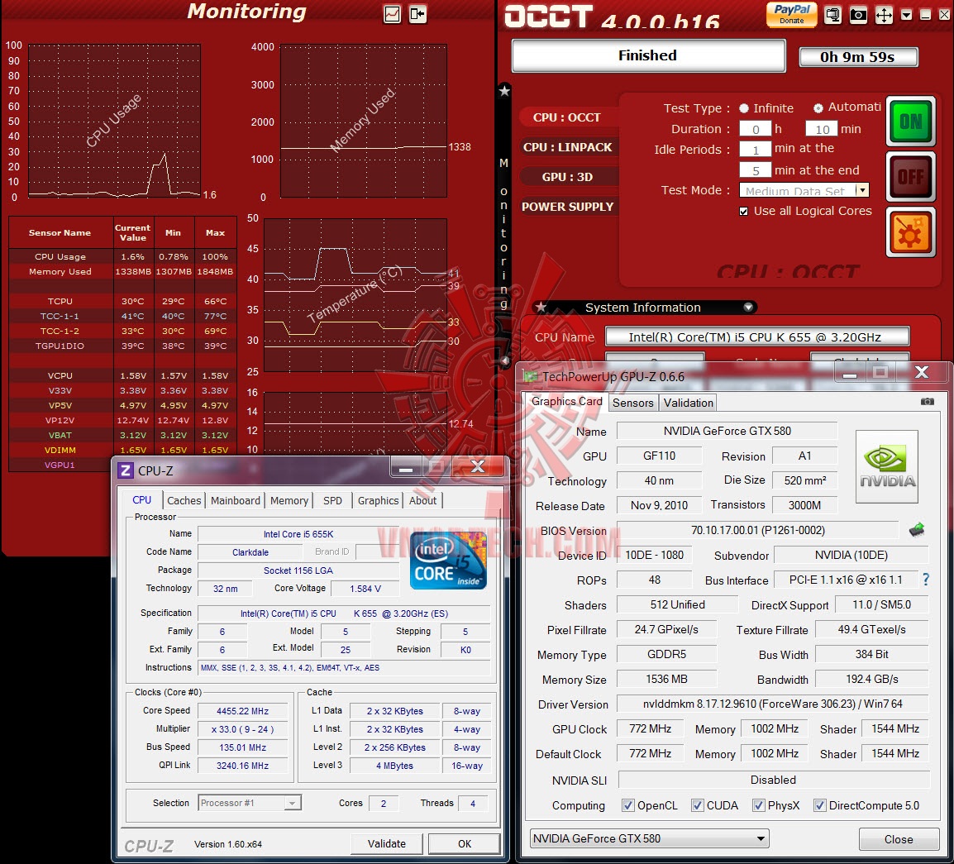Toggle OpenCL checkbox in GPU-Z

[x=628, y=805]
